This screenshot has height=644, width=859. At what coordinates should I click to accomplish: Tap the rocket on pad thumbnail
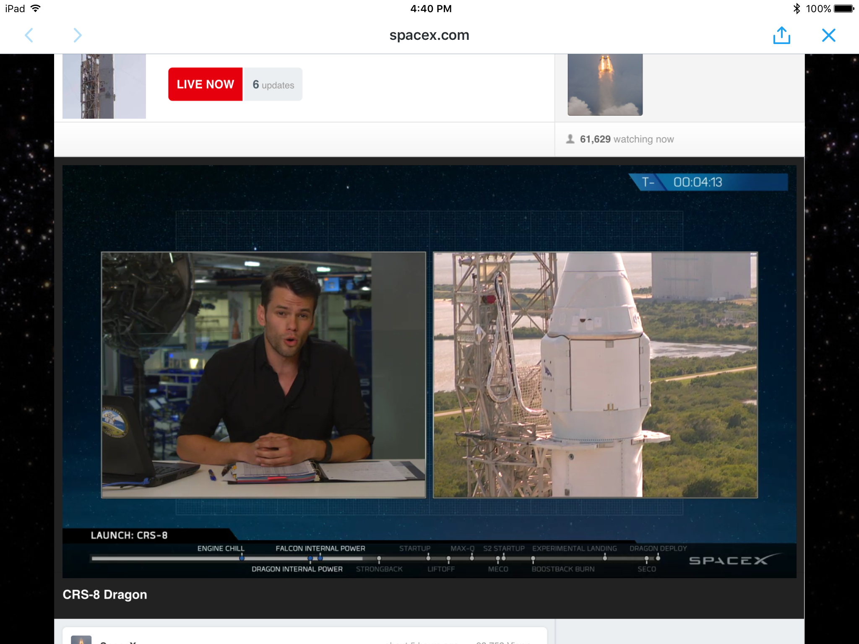104,86
